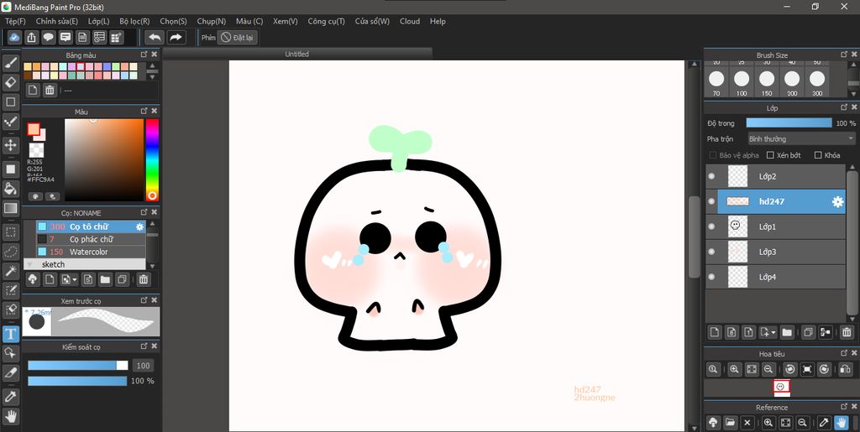The width and height of the screenshot is (860, 432).
Task: Click the Đặt lại reset button
Action: click(238, 37)
